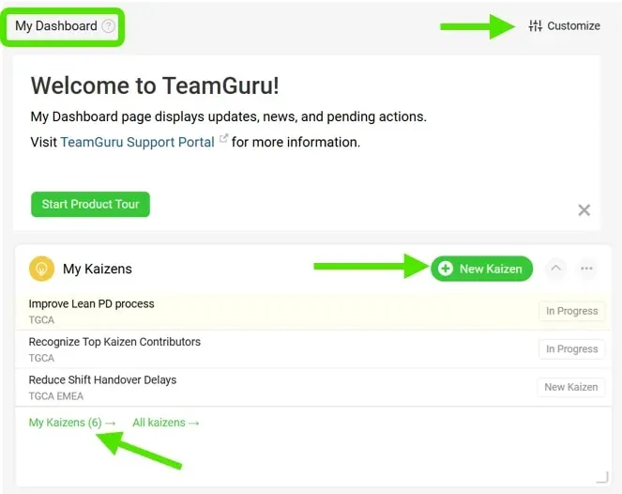Click the Customize sliders icon
Viewport: 622px width, 494px height.
[x=535, y=25]
